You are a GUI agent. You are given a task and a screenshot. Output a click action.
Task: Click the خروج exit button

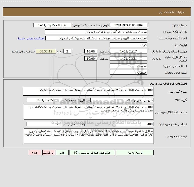click(x=35, y=153)
